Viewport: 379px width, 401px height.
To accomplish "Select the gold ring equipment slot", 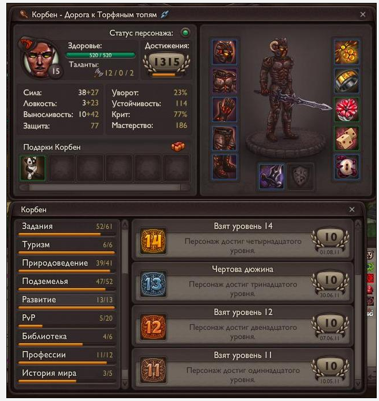I will point(346,81).
